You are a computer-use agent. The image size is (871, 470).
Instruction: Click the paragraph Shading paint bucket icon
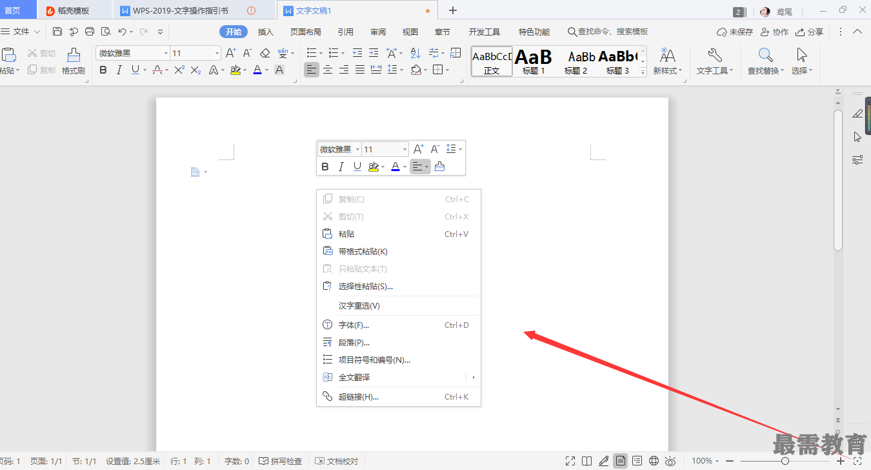pyautogui.click(x=416, y=70)
